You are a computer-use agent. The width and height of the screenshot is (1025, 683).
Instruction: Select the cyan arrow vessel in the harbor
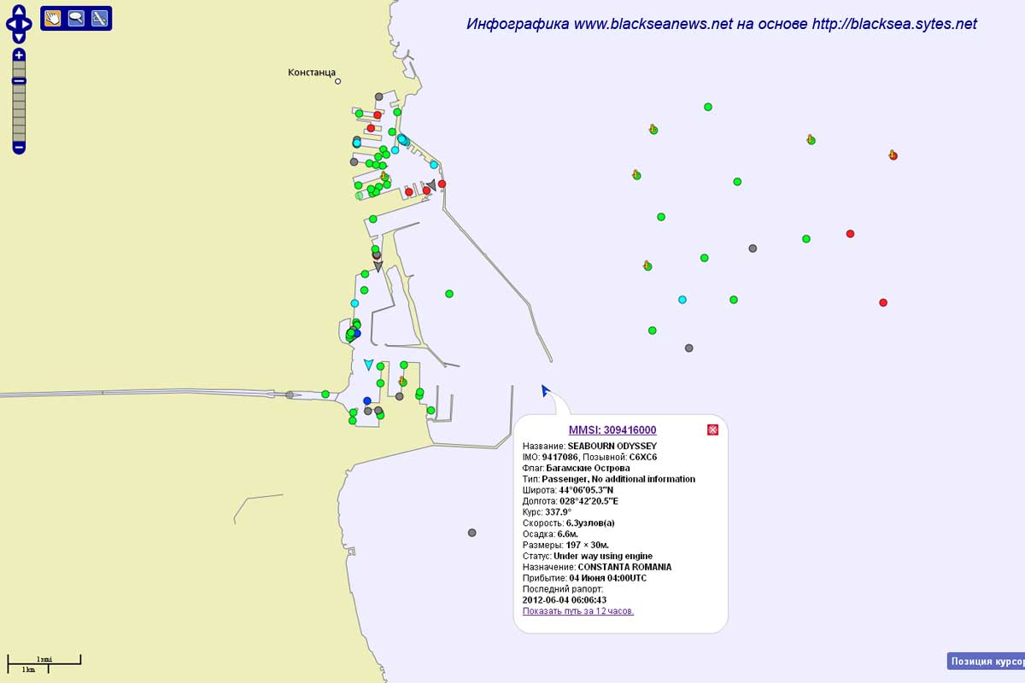click(x=368, y=365)
